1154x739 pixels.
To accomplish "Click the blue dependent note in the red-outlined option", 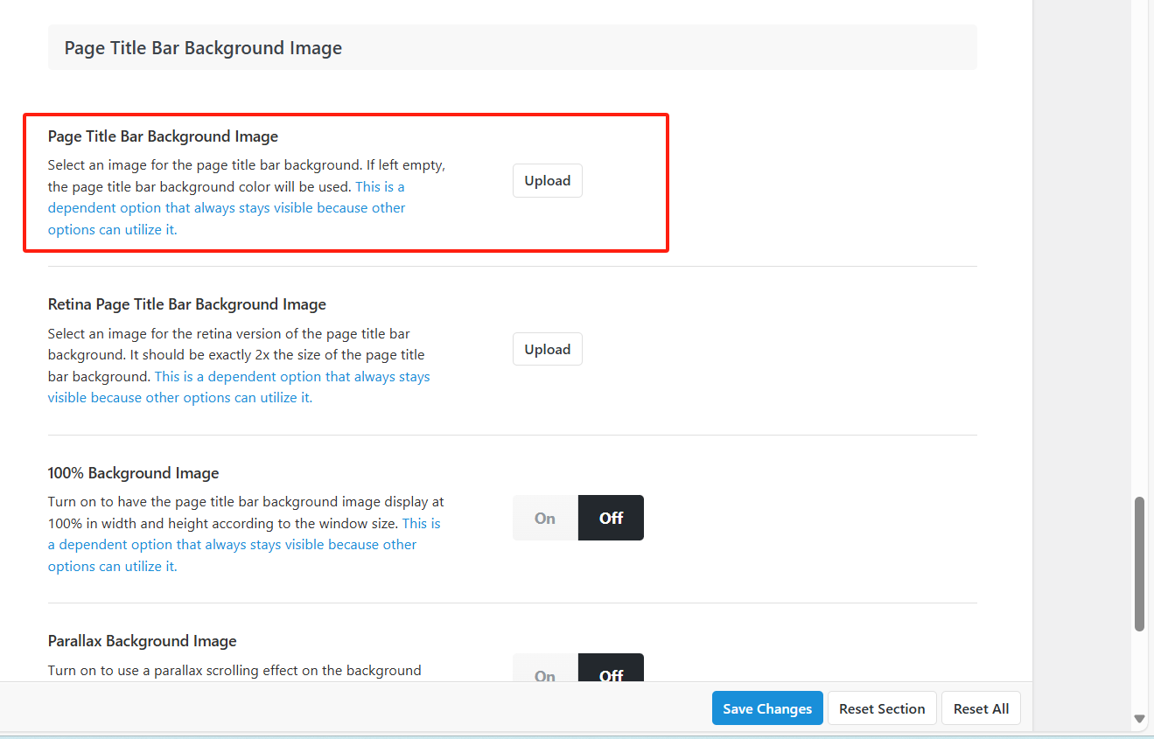I will pyautogui.click(x=226, y=209).
